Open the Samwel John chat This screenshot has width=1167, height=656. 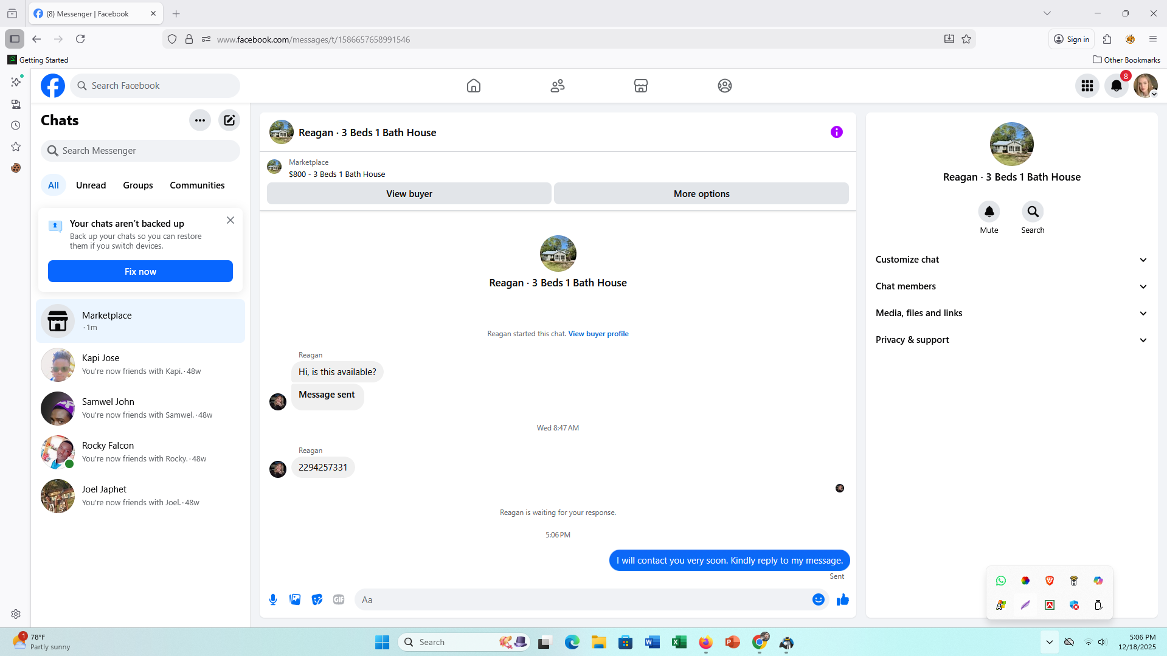[x=140, y=409]
